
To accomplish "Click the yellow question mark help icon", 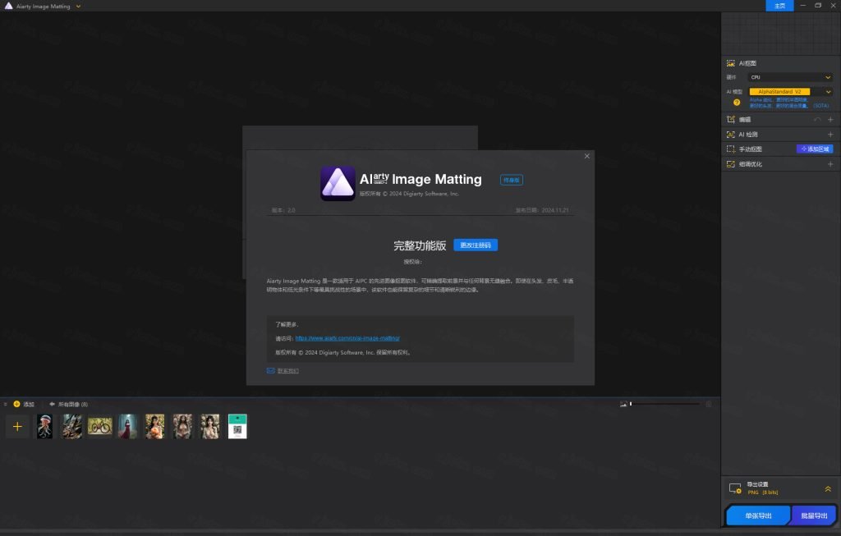I will [737, 103].
